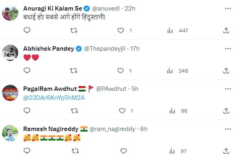Screen dimensions: 237x157
Task: Reply to Abhishek Pandey's hearts tweet
Action: [27, 71]
